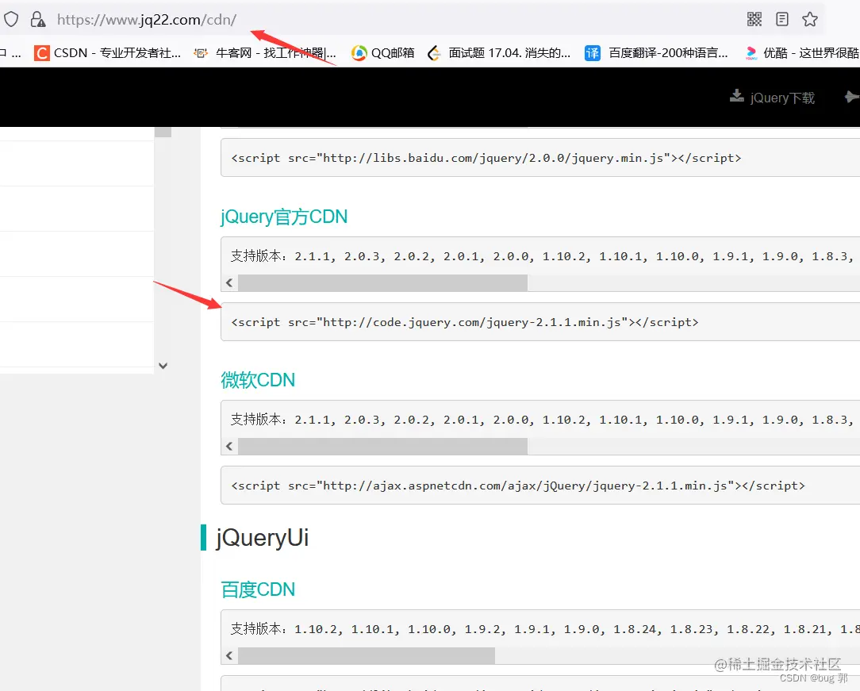This screenshot has width=860, height=691.
Task: Open the 优酷 bookmark
Action: tap(802, 53)
